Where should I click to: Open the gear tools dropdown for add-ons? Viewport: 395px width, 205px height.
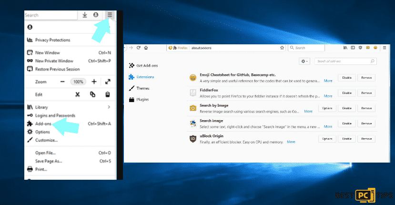(304, 61)
